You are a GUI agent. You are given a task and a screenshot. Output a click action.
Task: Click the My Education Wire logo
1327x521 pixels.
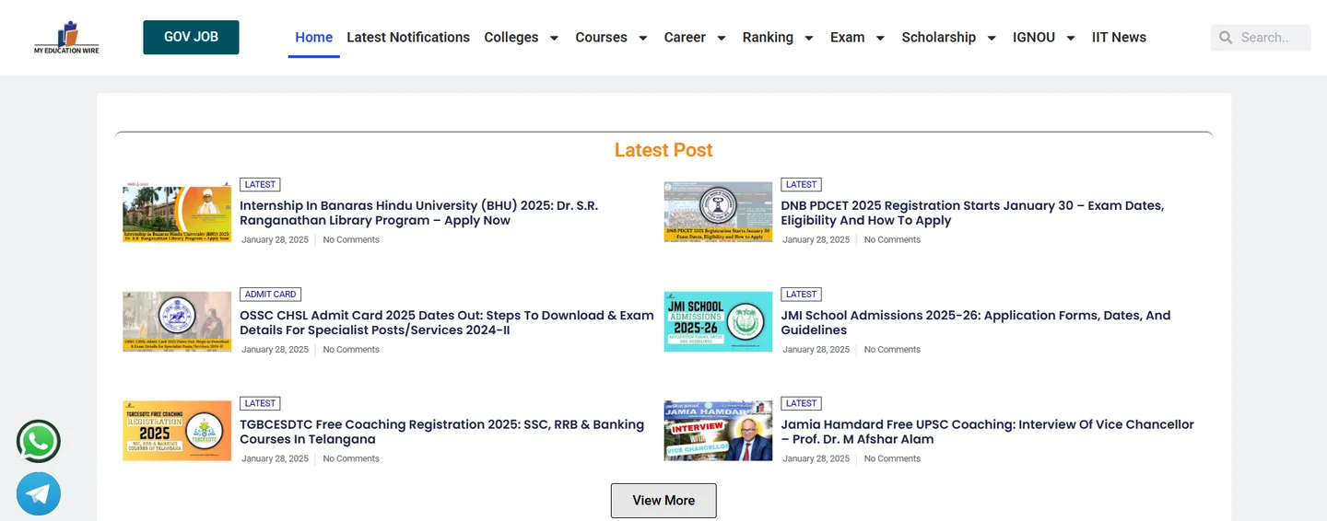[x=66, y=38]
